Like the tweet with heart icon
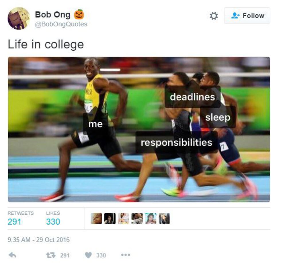Viewport: 281px width, 263px height. click(x=88, y=255)
